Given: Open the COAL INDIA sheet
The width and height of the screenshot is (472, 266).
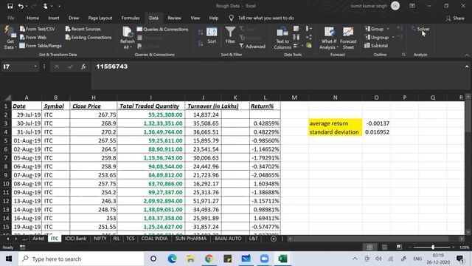Looking at the screenshot, I should point(154,239).
